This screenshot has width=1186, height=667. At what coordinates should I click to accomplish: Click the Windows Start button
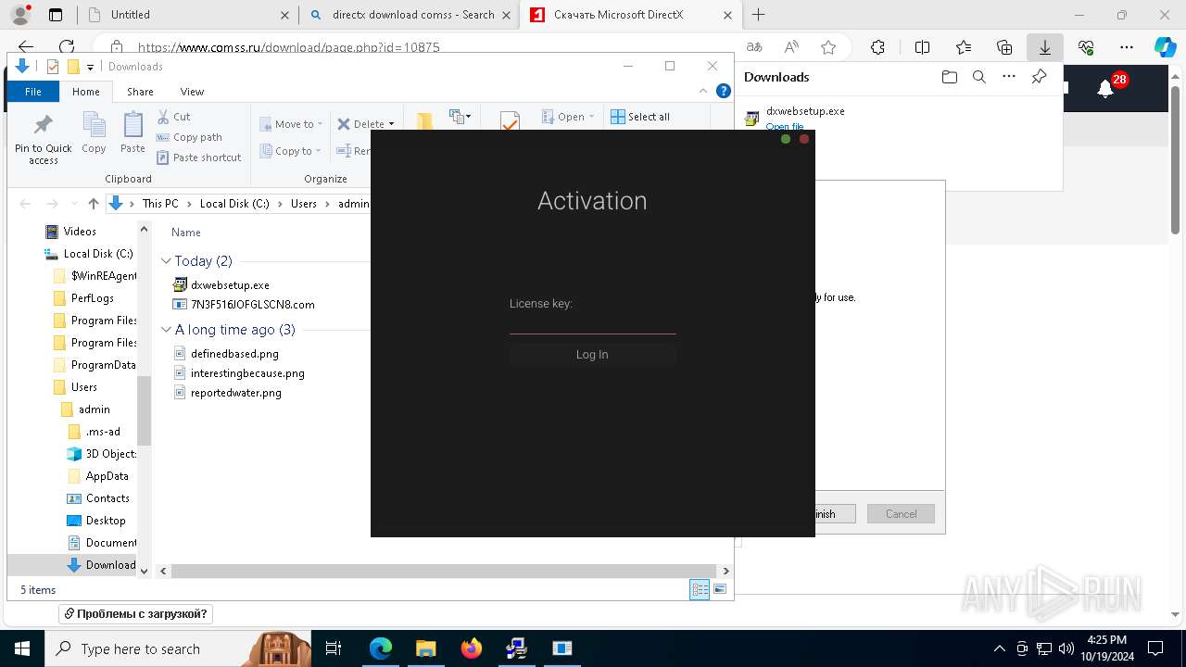coord(21,648)
